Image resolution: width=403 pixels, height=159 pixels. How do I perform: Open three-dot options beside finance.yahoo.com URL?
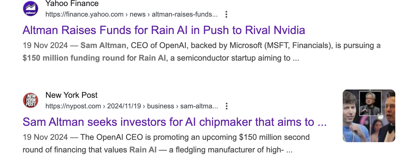[x=226, y=14]
